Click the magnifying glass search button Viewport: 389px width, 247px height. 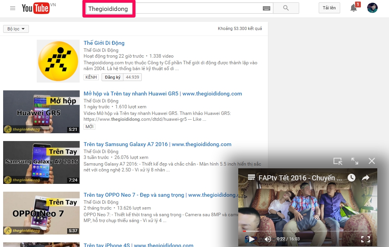286,8
